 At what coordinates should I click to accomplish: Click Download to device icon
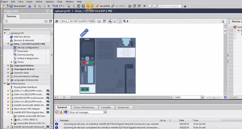pyautogui.click(x=79, y=6)
